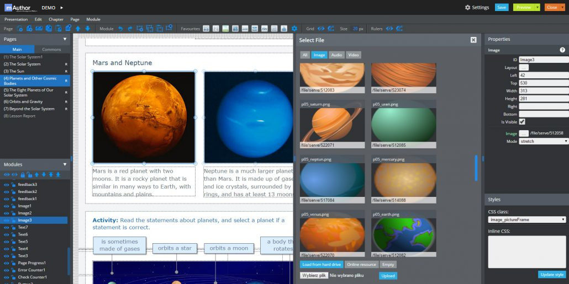Viewport: 569px width, 284px height.
Task: Toggle visibility of Text6 module
Action: (x=6, y=234)
